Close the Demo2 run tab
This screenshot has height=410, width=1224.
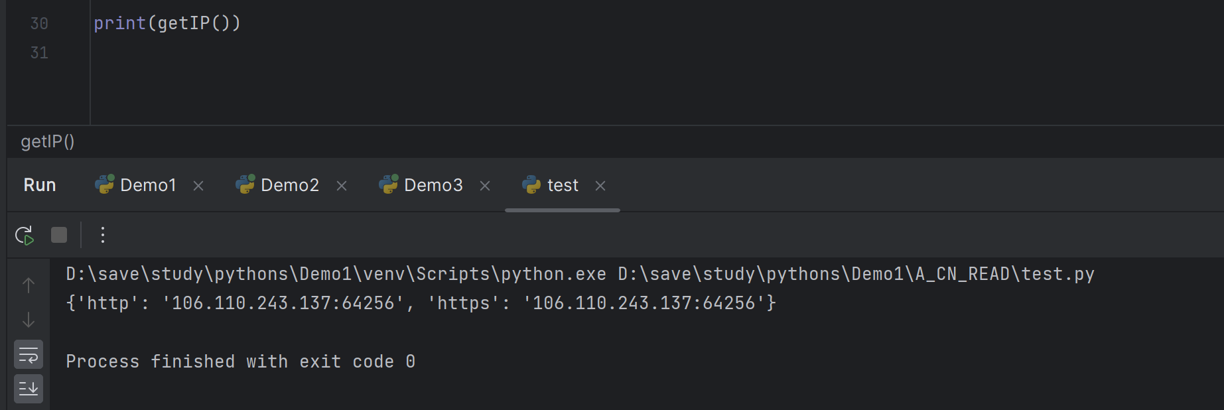[342, 186]
